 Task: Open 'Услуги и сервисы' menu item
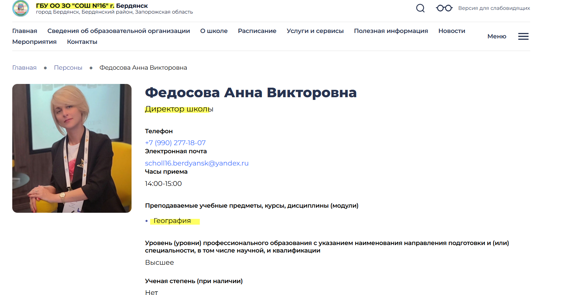pyautogui.click(x=315, y=31)
